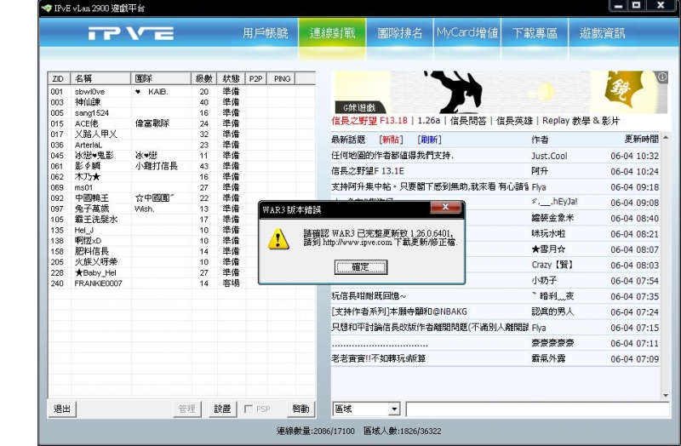Open the MyCard增值 tab
The height and width of the screenshot is (446, 681).
click(x=467, y=33)
